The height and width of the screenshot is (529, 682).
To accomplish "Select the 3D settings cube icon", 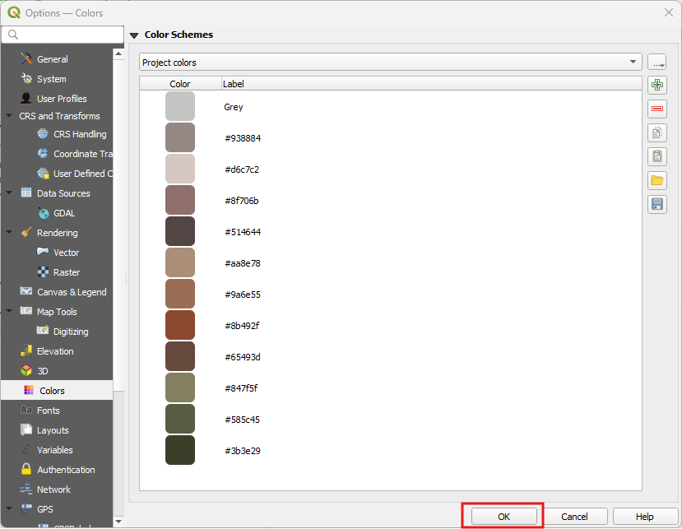I will (x=26, y=371).
